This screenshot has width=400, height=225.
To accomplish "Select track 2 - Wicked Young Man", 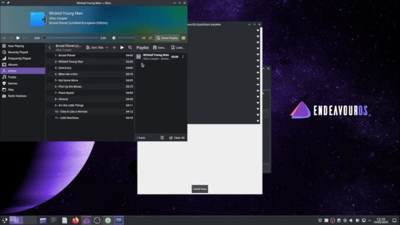I will coord(90,61).
